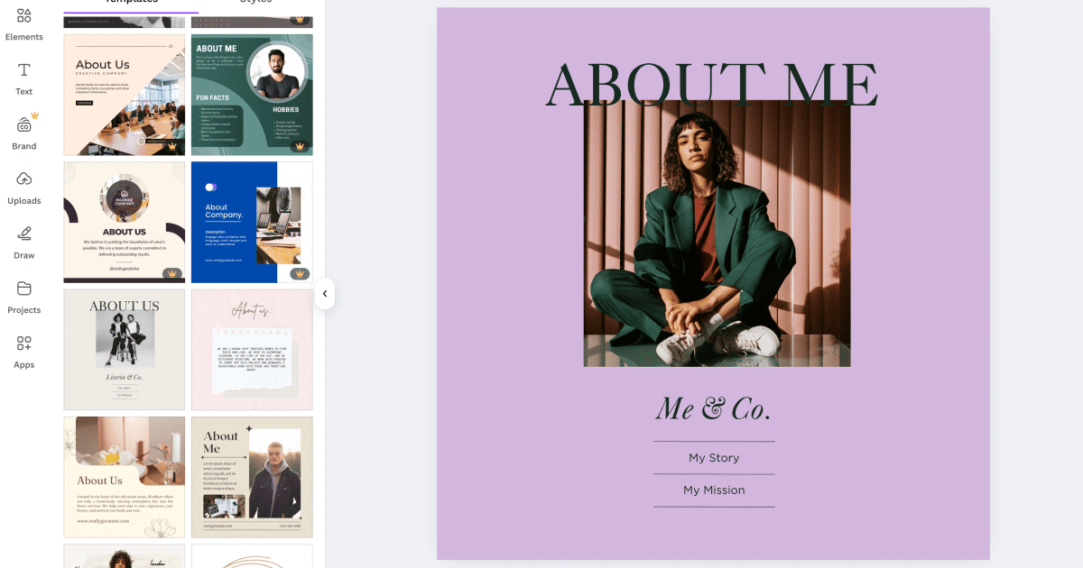Open the Brand kit icon
1083x568 pixels.
point(24,124)
